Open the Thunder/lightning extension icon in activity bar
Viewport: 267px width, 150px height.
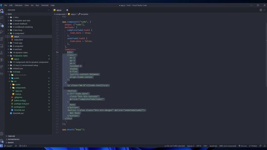point(2,60)
